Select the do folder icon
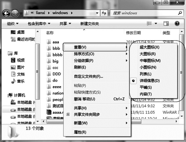The image size is (186, 142). click(49, 80)
